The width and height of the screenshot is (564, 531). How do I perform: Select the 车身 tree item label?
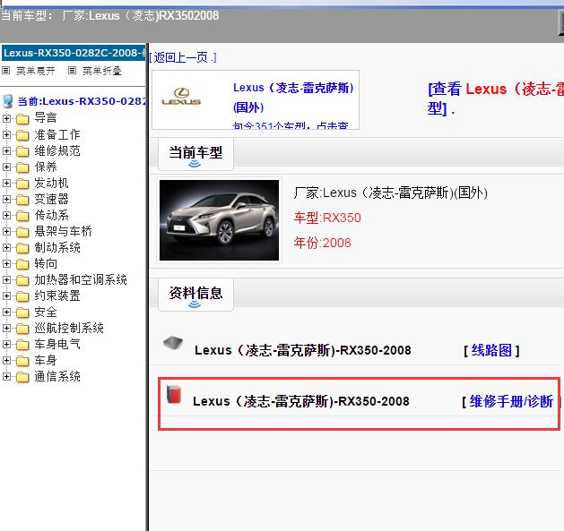point(46,360)
